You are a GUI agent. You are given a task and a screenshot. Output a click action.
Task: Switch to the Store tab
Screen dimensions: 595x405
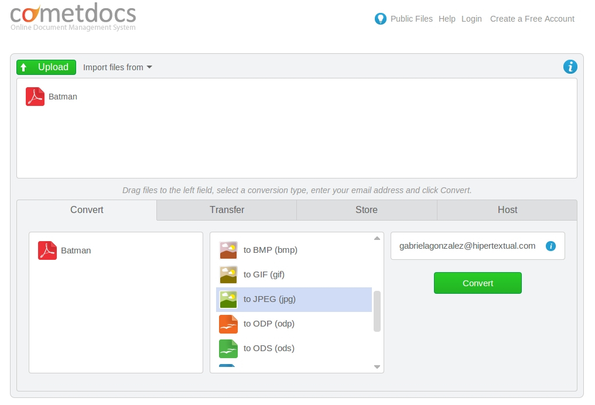(x=366, y=210)
